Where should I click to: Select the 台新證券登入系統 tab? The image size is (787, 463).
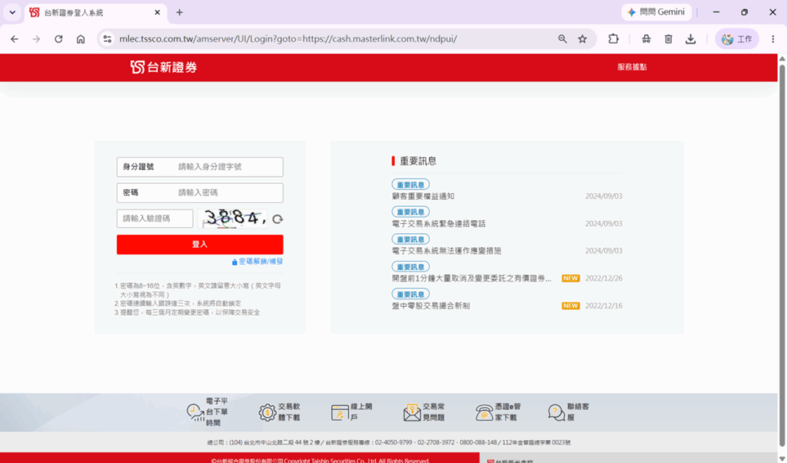click(95, 12)
